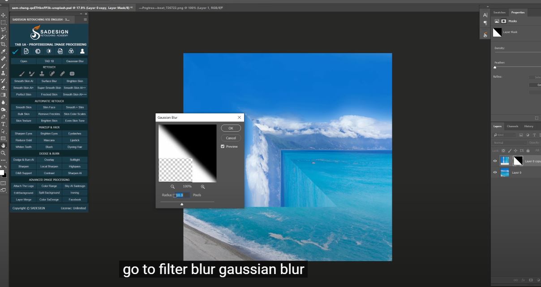The image size is (541, 287).
Task: Open the Paragraph panel icon
Action: 485,23
